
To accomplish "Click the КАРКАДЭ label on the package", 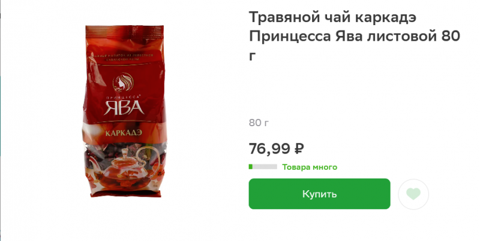I will click(x=124, y=133).
